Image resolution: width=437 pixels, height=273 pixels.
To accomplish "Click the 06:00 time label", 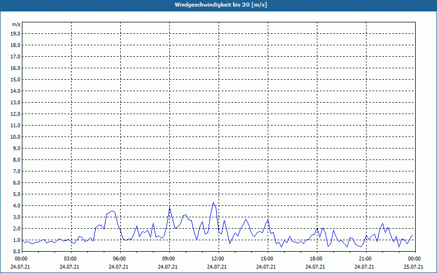I will [120, 259].
